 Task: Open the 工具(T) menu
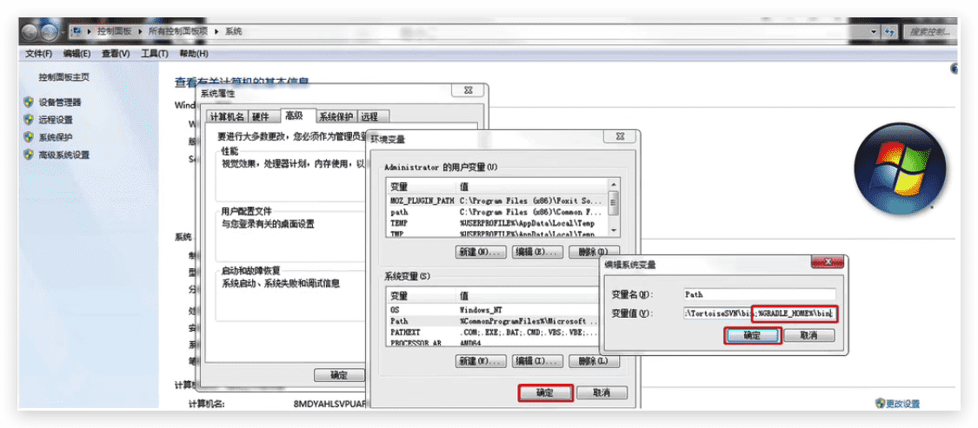pyautogui.click(x=154, y=54)
